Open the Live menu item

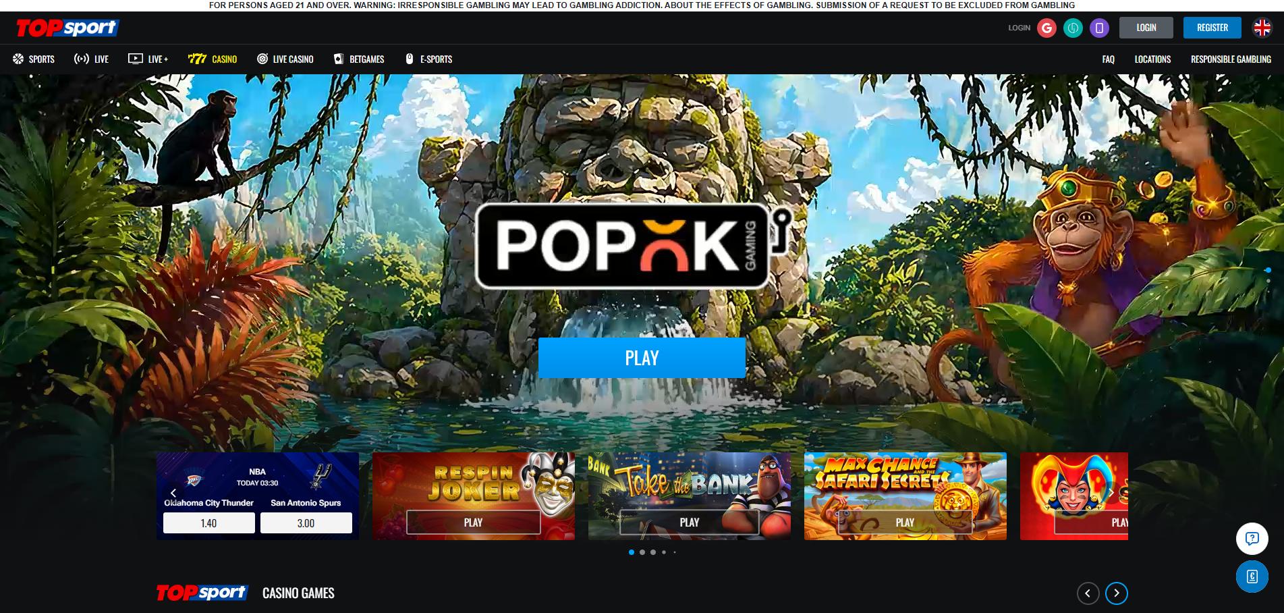pyautogui.click(x=91, y=59)
